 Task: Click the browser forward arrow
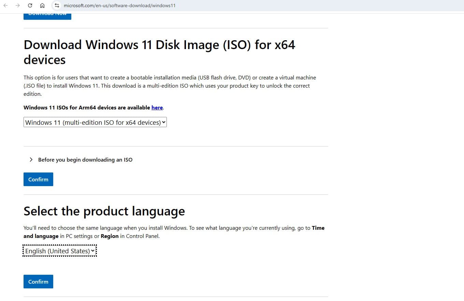[x=18, y=5]
